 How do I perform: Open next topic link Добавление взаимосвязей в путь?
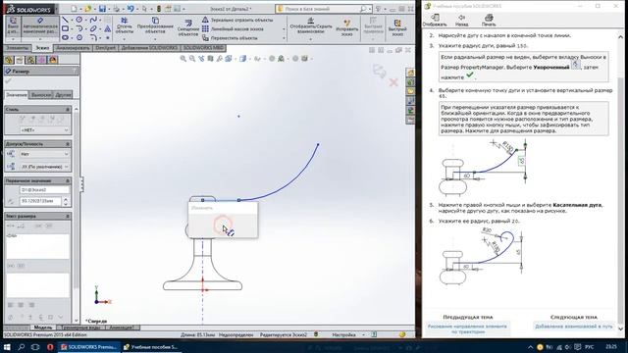573,327
